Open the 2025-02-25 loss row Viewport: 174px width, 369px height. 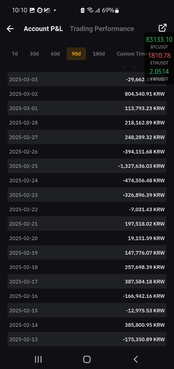[87, 166]
